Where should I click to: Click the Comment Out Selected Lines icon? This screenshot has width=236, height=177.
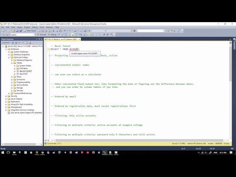tap(96, 35)
